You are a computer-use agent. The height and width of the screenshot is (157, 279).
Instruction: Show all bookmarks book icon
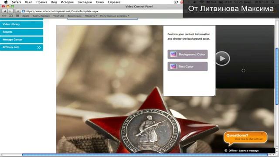tap(11, 16)
